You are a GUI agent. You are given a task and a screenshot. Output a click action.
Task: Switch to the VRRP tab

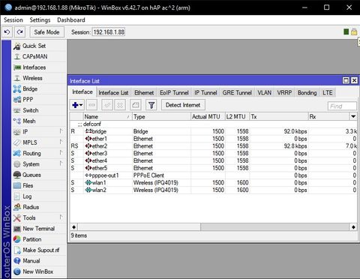click(284, 93)
